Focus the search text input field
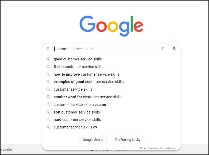The image size is (209, 155). [106, 49]
